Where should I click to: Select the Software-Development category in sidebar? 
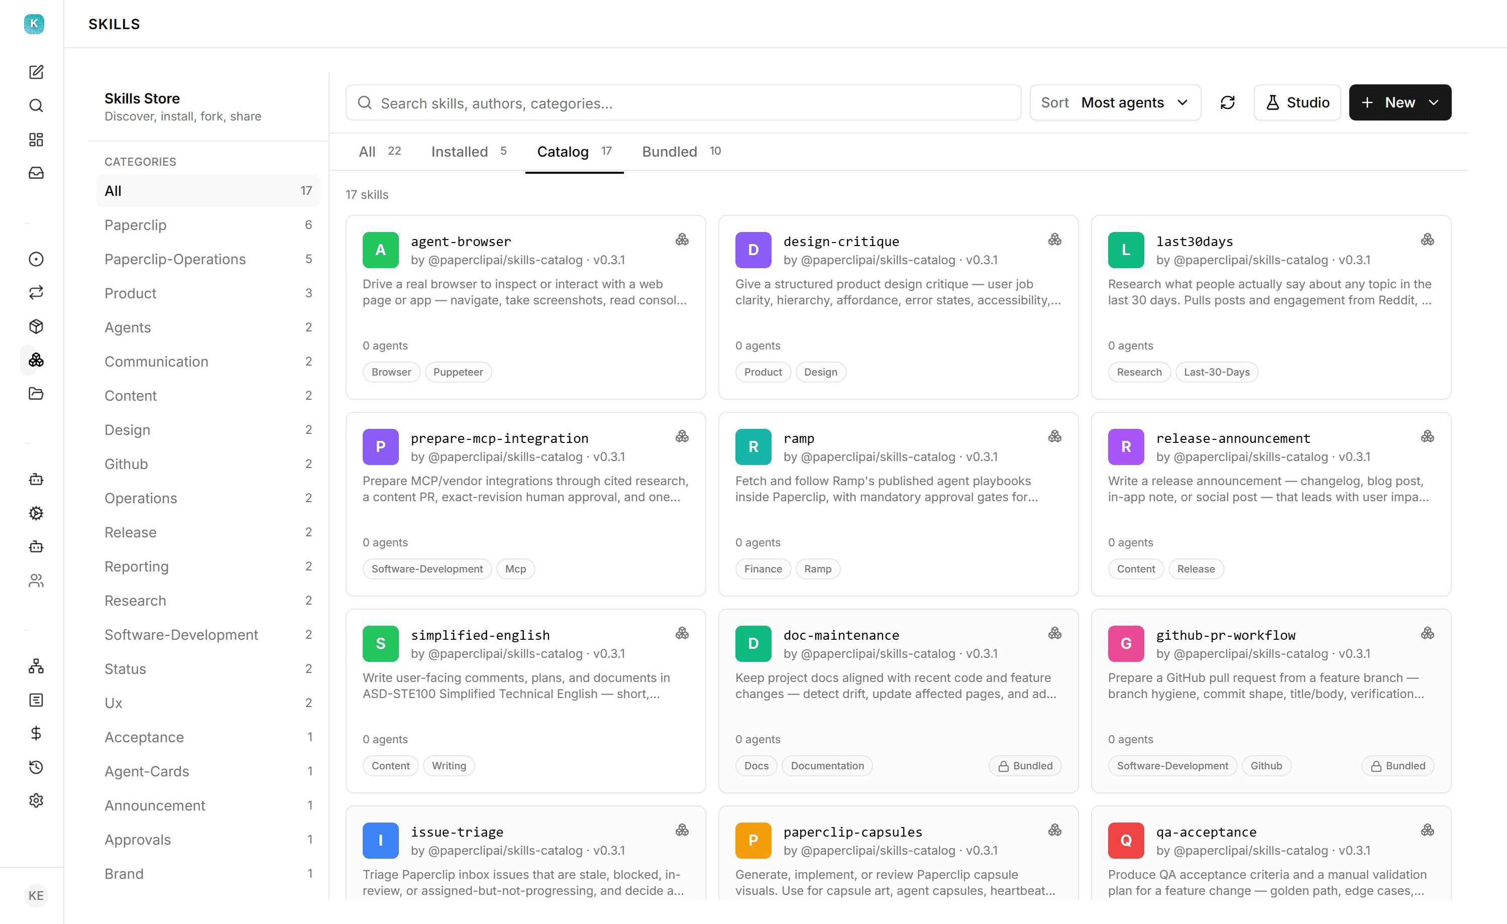(208, 635)
